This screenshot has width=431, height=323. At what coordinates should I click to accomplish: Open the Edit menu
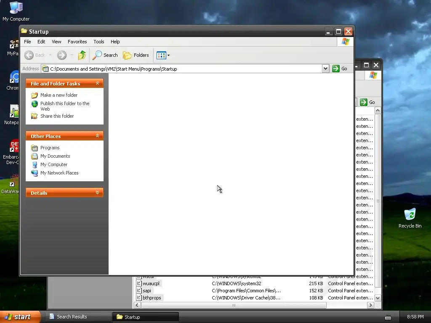(41, 42)
